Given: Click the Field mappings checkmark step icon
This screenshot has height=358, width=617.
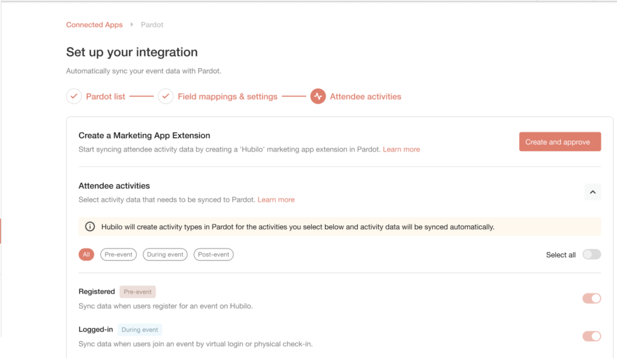Looking at the screenshot, I should tap(165, 96).
